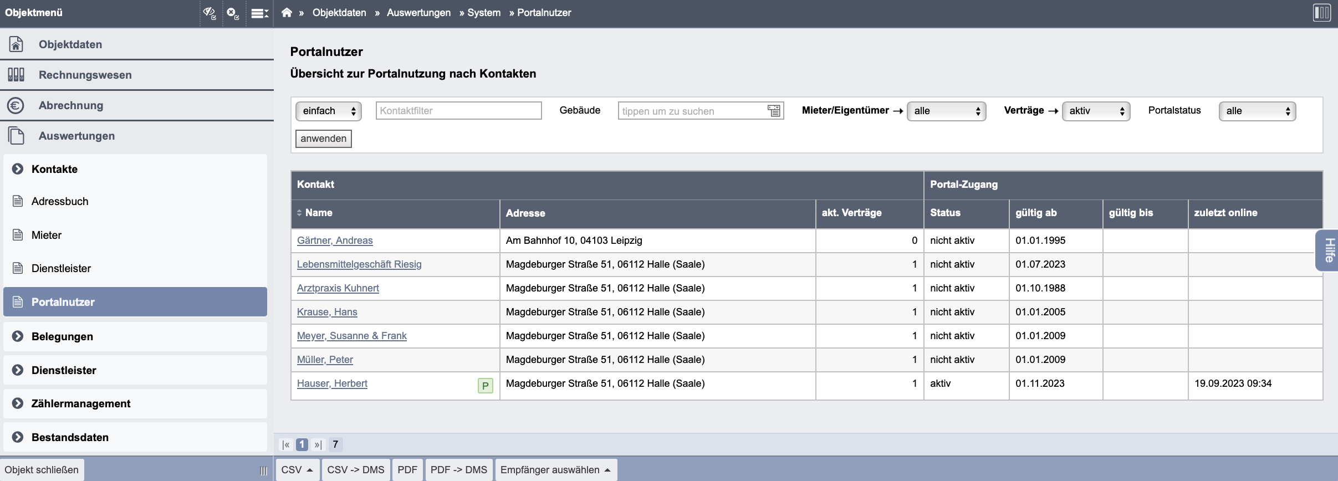This screenshot has height=481, width=1338.
Task: Click the anwenden button
Action: [324, 139]
